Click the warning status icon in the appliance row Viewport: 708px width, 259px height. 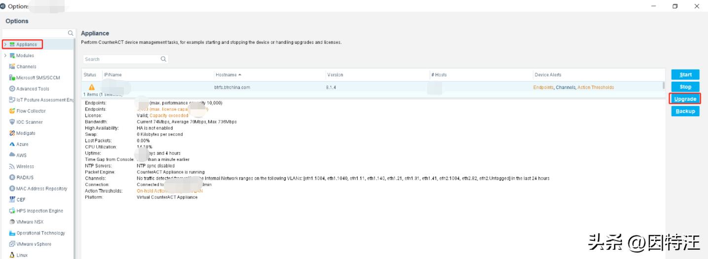tap(91, 87)
